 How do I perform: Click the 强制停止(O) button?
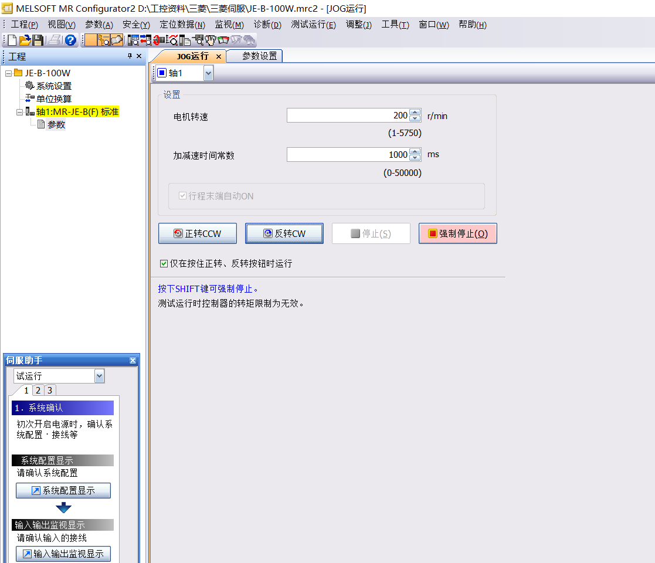click(x=457, y=233)
